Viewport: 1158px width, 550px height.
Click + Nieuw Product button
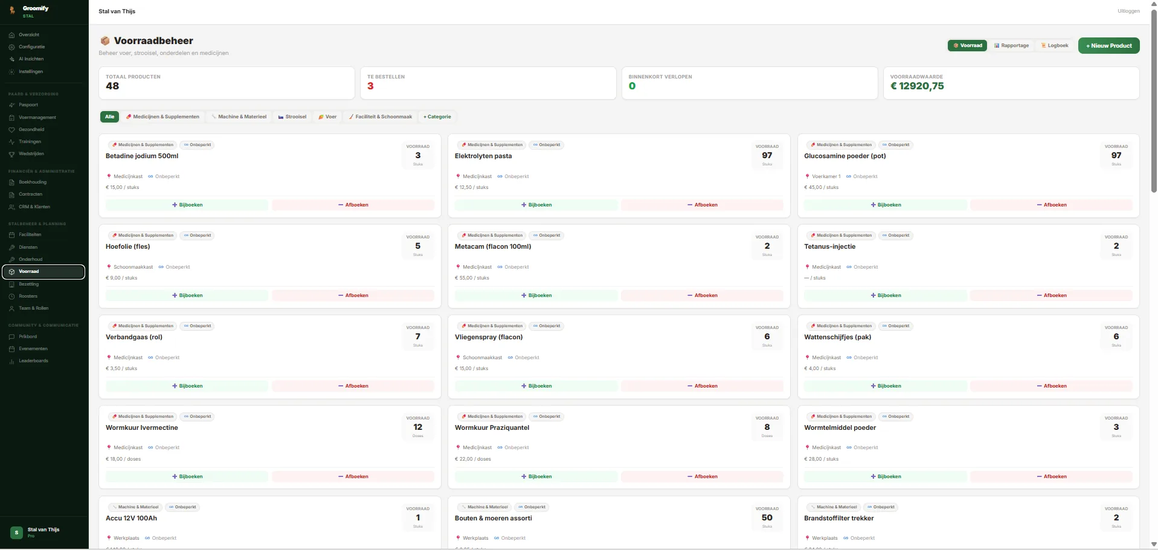[1108, 45]
